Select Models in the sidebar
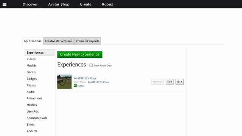 click(x=31, y=65)
